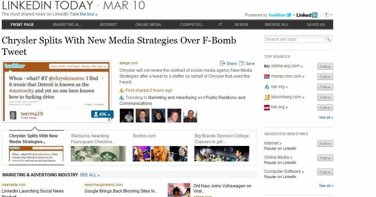Open Marketing & Advertising See All link
The image size is (376, 197).
[89, 175]
